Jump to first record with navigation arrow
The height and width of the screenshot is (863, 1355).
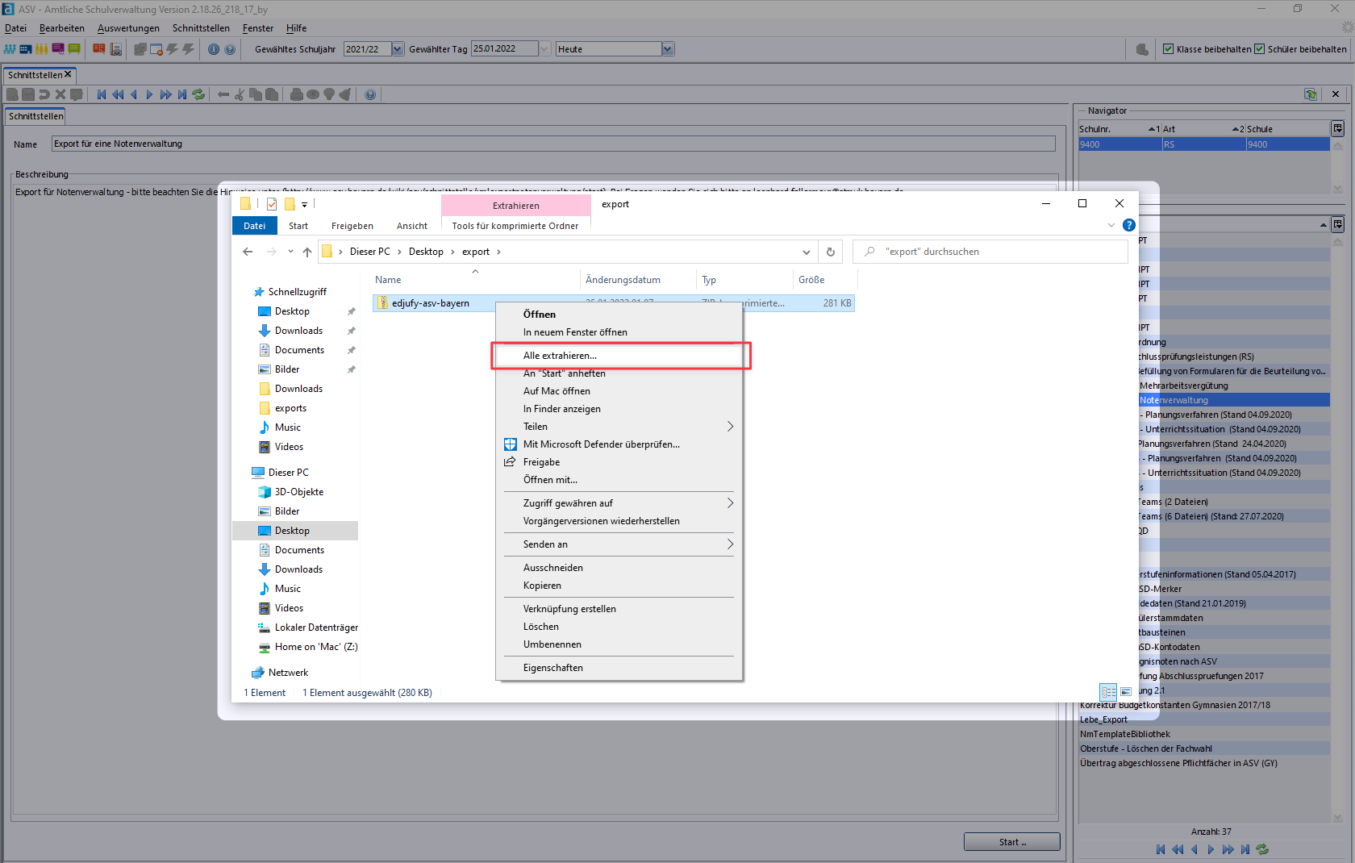(102, 94)
